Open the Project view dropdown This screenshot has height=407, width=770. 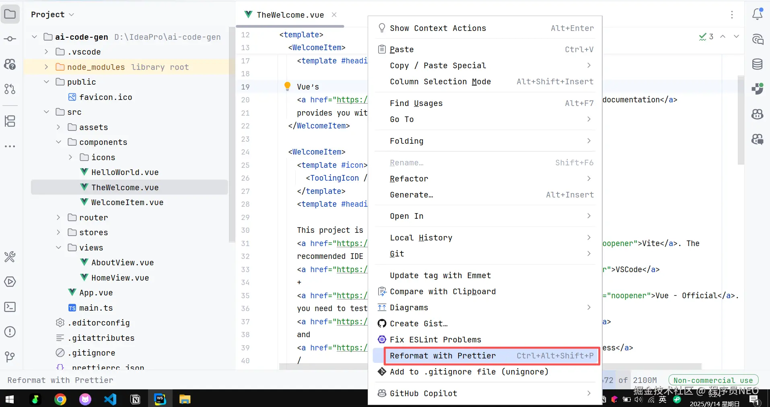(x=52, y=14)
